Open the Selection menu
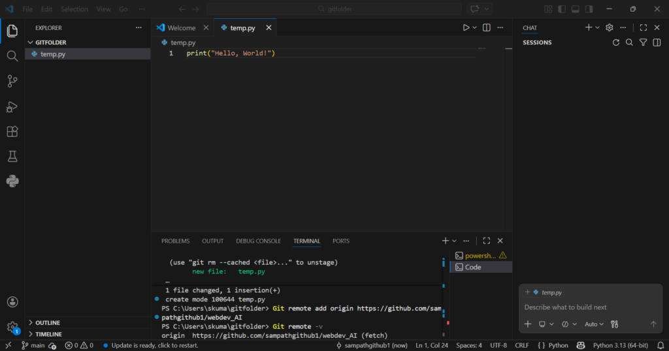Viewport: 669px width, 351px height. point(74,9)
